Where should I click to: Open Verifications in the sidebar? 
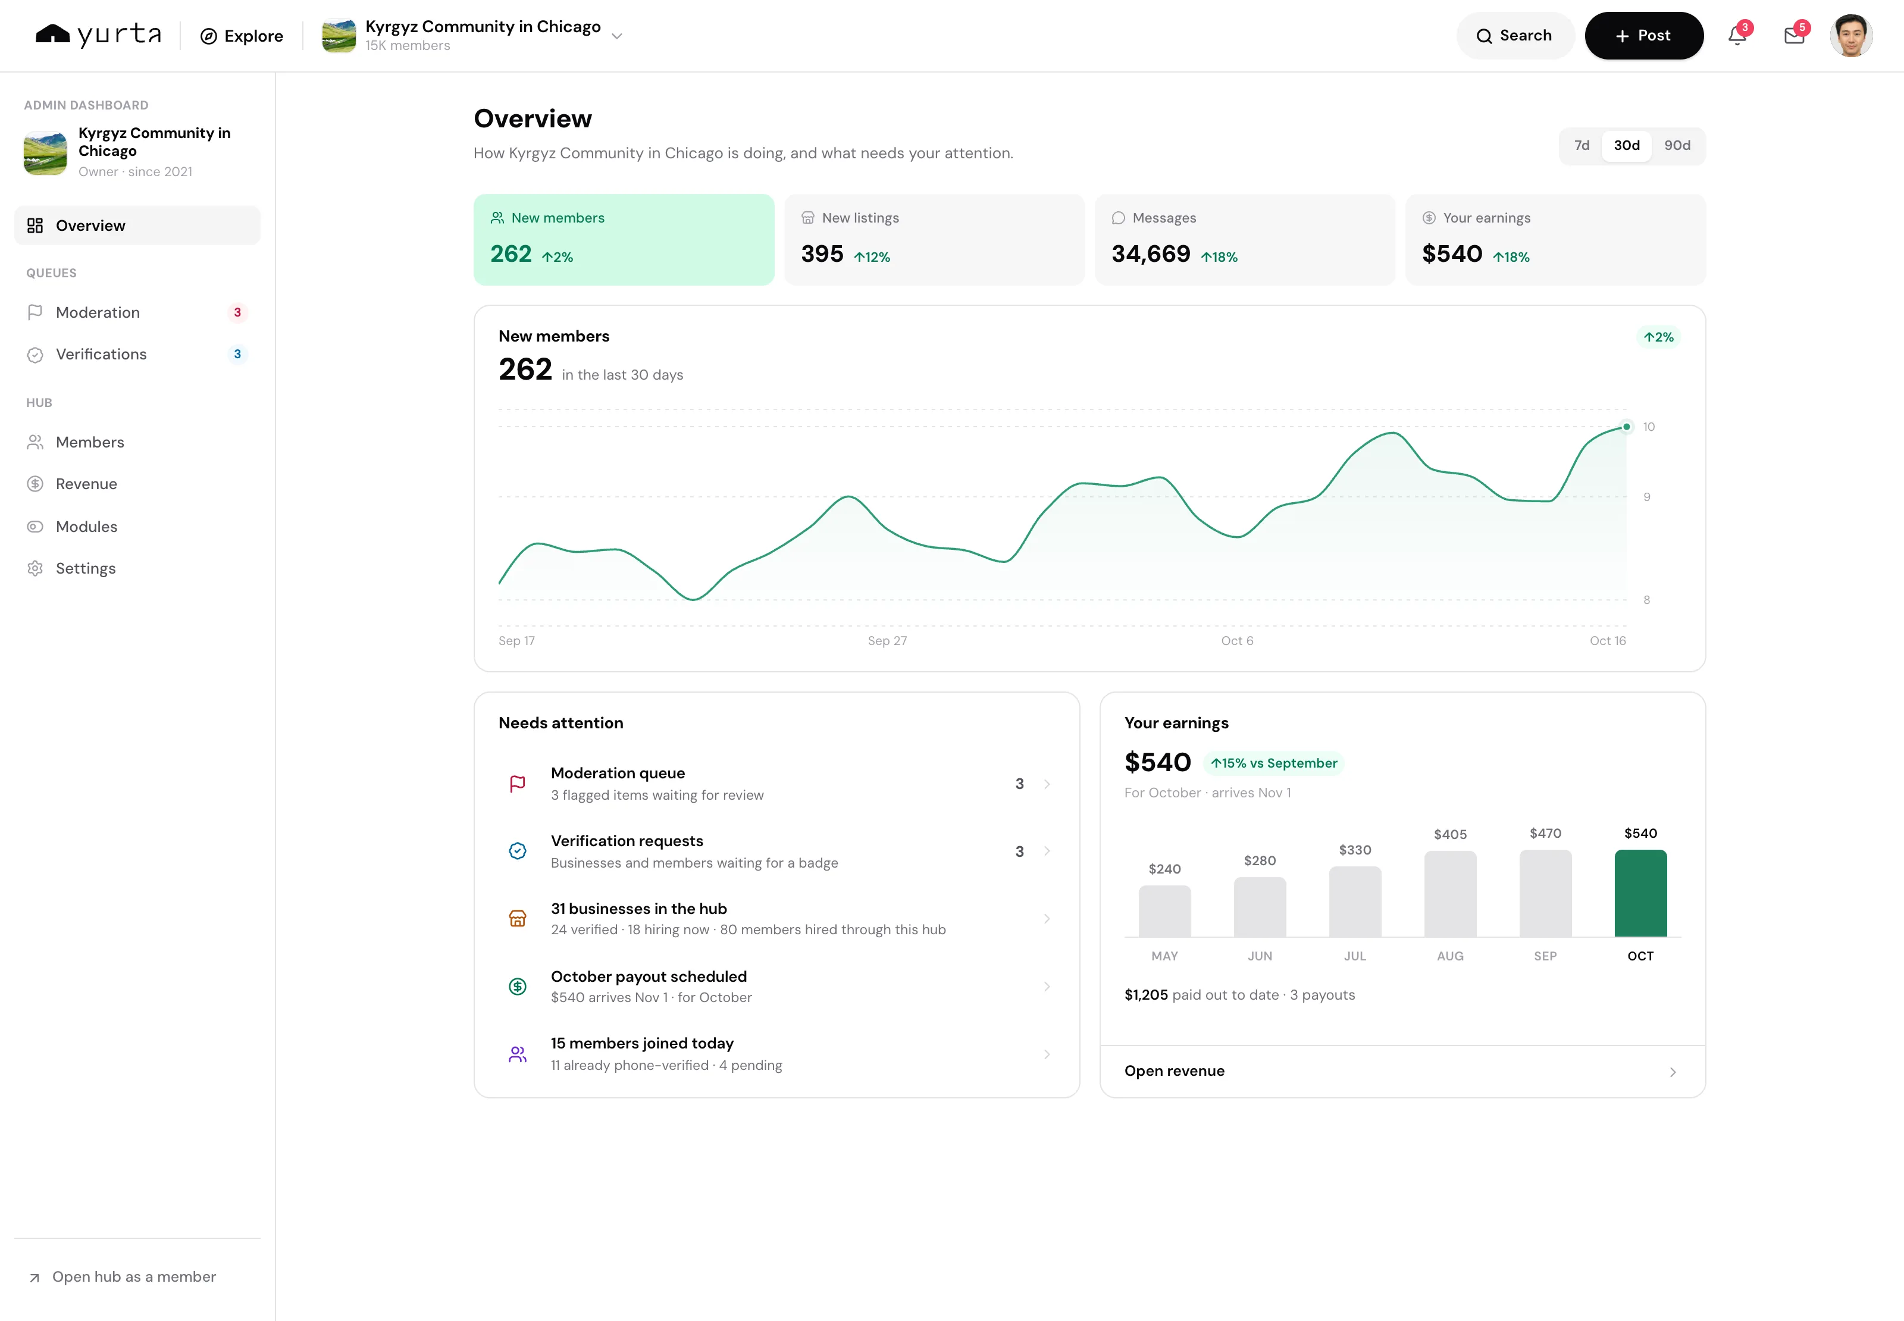point(137,354)
